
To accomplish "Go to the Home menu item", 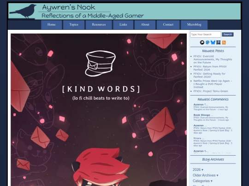I will [x=52, y=25].
